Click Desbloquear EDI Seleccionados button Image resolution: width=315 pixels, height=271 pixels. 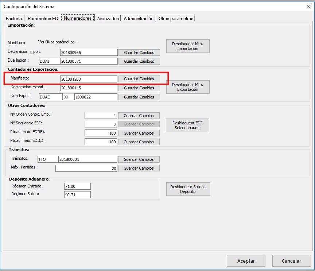[187, 125]
